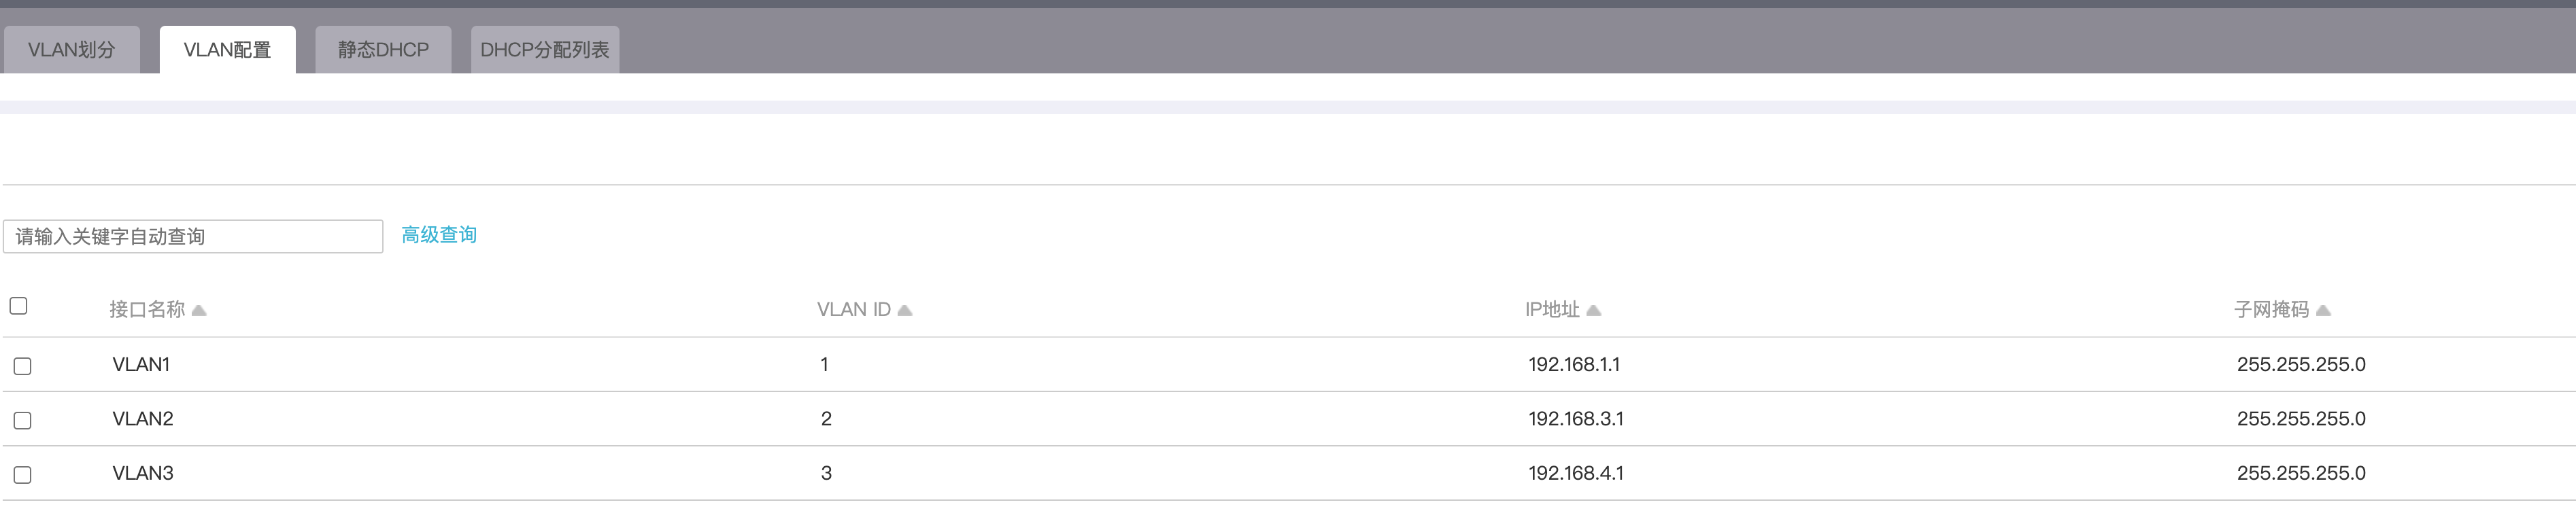Viewport: 2576px width, 511px height.
Task: Click IP address 192.168.1.1
Action: [x=1574, y=365]
